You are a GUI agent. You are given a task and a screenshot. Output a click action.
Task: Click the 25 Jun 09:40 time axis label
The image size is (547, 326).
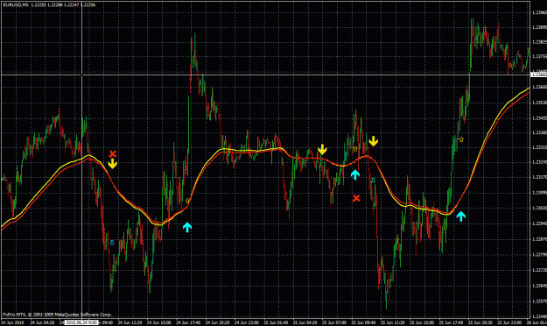click(363, 322)
